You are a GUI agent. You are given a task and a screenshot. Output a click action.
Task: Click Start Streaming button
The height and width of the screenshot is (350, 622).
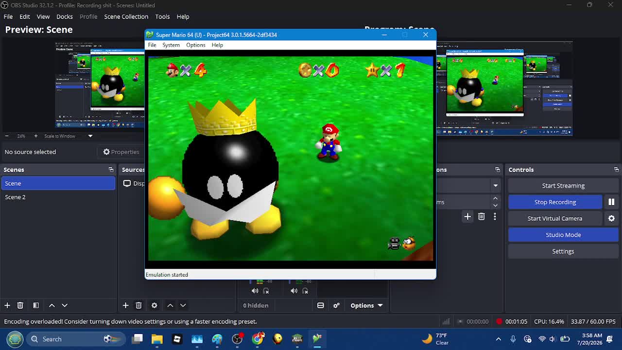pos(563,186)
